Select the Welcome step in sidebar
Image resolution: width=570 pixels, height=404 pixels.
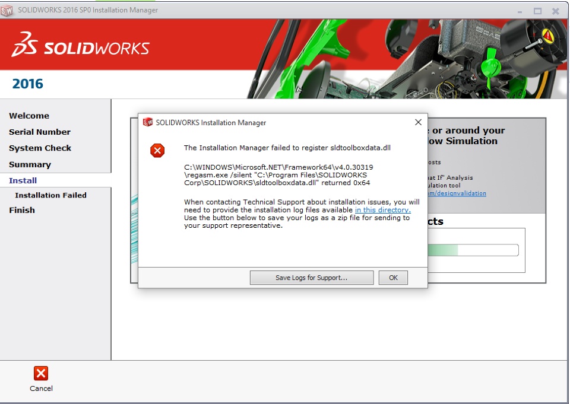tap(29, 116)
